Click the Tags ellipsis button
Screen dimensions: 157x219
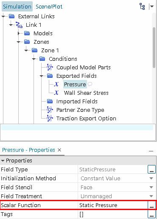tap(151, 214)
